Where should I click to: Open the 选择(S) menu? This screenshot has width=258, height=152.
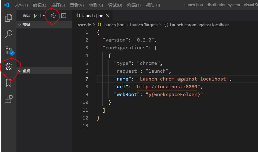click(58, 5)
